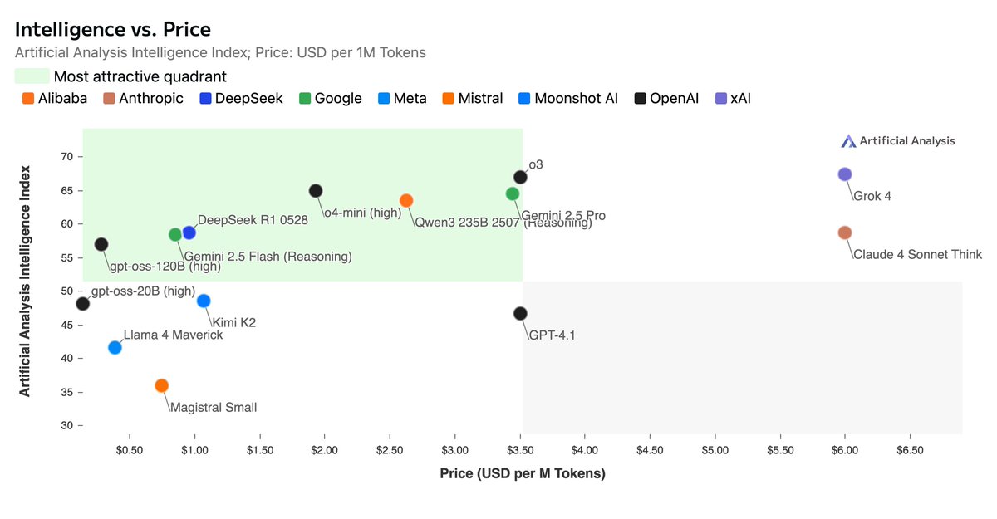Click the Qwen3 235B 2507 data point
This screenshot has width=997, height=519.
pyautogui.click(x=406, y=200)
